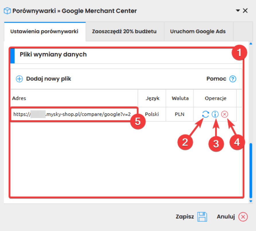
Task: Select the mysky-shop.pl/compare/google feed URL
Action: click(x=72, y=114)
